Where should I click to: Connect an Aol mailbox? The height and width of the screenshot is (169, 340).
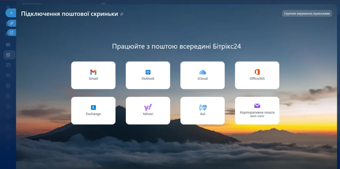coord(203,111)
